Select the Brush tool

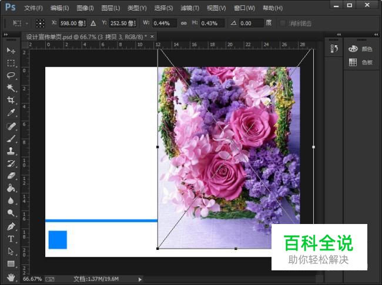click(11, 138)
